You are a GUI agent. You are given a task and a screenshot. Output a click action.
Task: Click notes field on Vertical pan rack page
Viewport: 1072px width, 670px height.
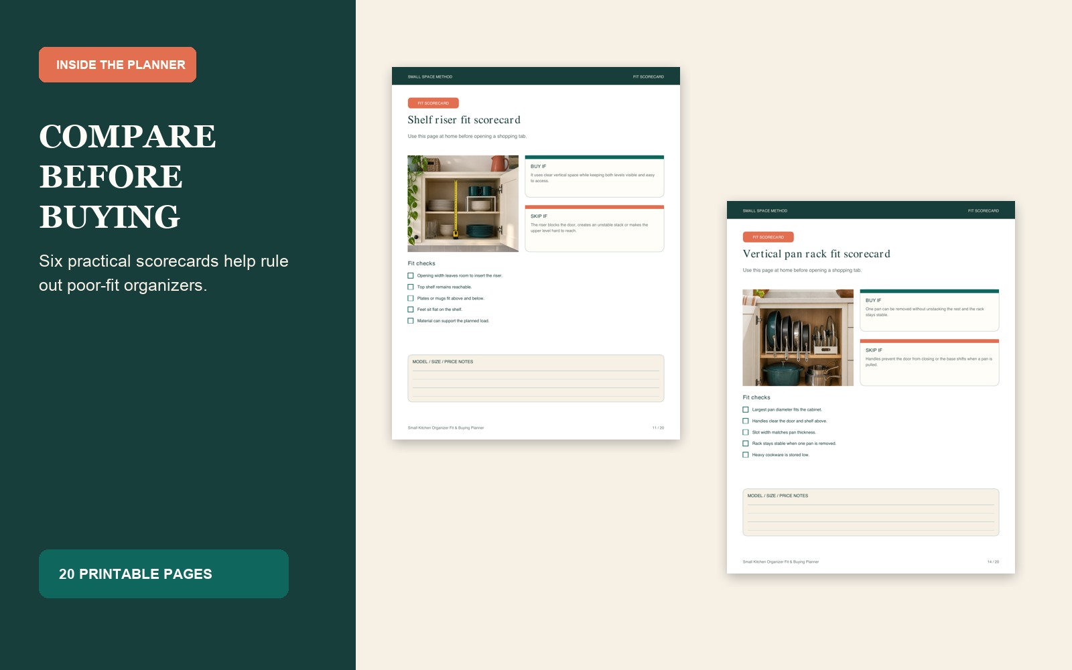pos(871,513)
